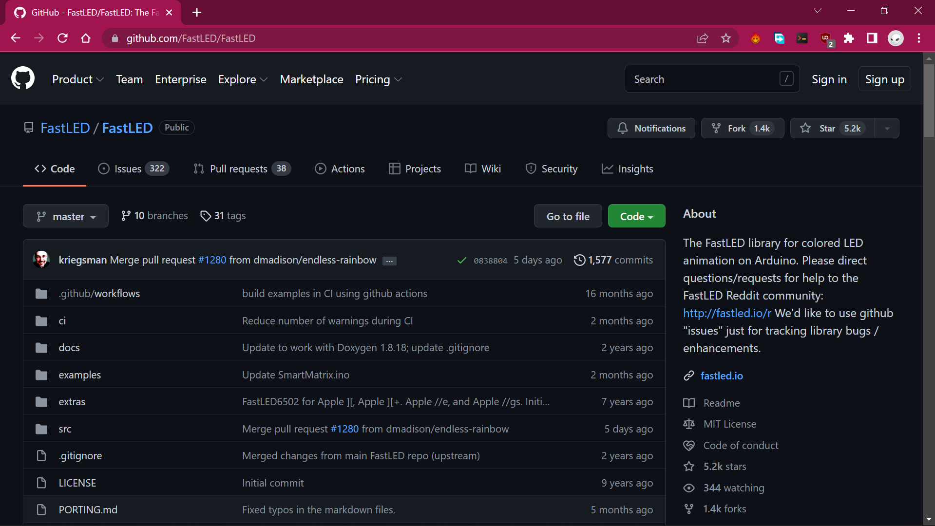Click the uBlock Origin extension icon
The image size is (935, 526).
tap(826, 38)
